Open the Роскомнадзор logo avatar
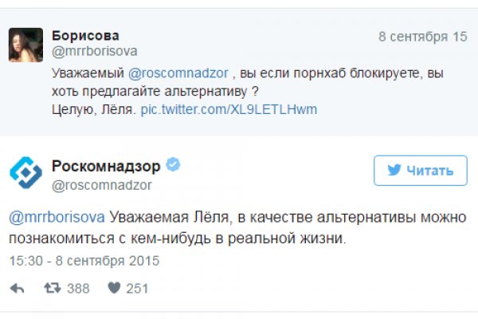 pos(25,173)
